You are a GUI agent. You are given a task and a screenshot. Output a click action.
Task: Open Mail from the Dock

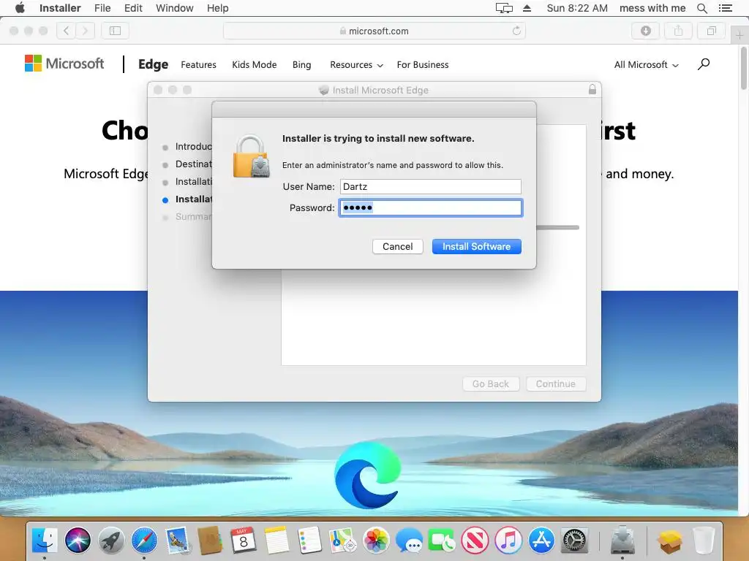pyautogui.click(x=178, y=541)
